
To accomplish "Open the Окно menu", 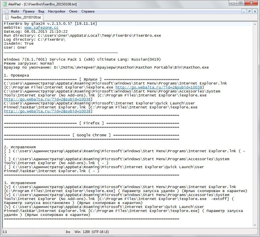I will 73,11.
